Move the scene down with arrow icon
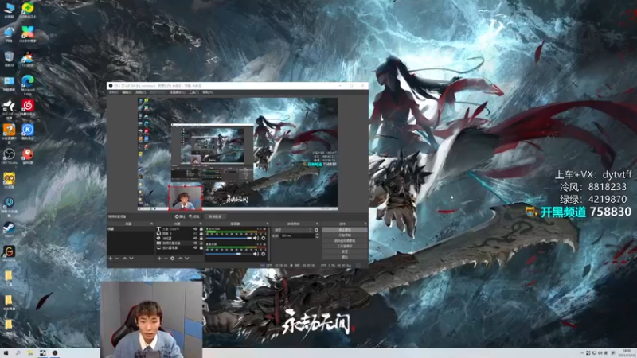 [131, 259]
